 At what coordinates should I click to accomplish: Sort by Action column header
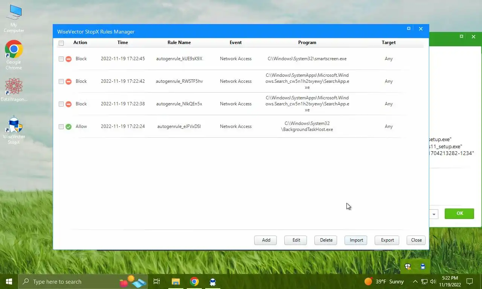pyautogui.click(x=80, y=43)
